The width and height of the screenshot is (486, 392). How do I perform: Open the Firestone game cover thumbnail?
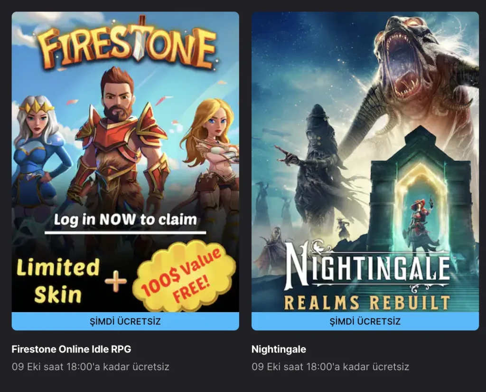(x=125, y=162)
